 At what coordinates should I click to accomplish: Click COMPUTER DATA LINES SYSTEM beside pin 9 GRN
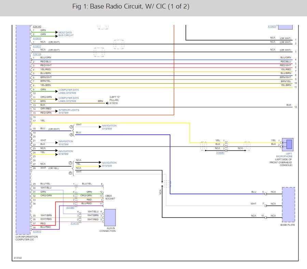[69, 91]
